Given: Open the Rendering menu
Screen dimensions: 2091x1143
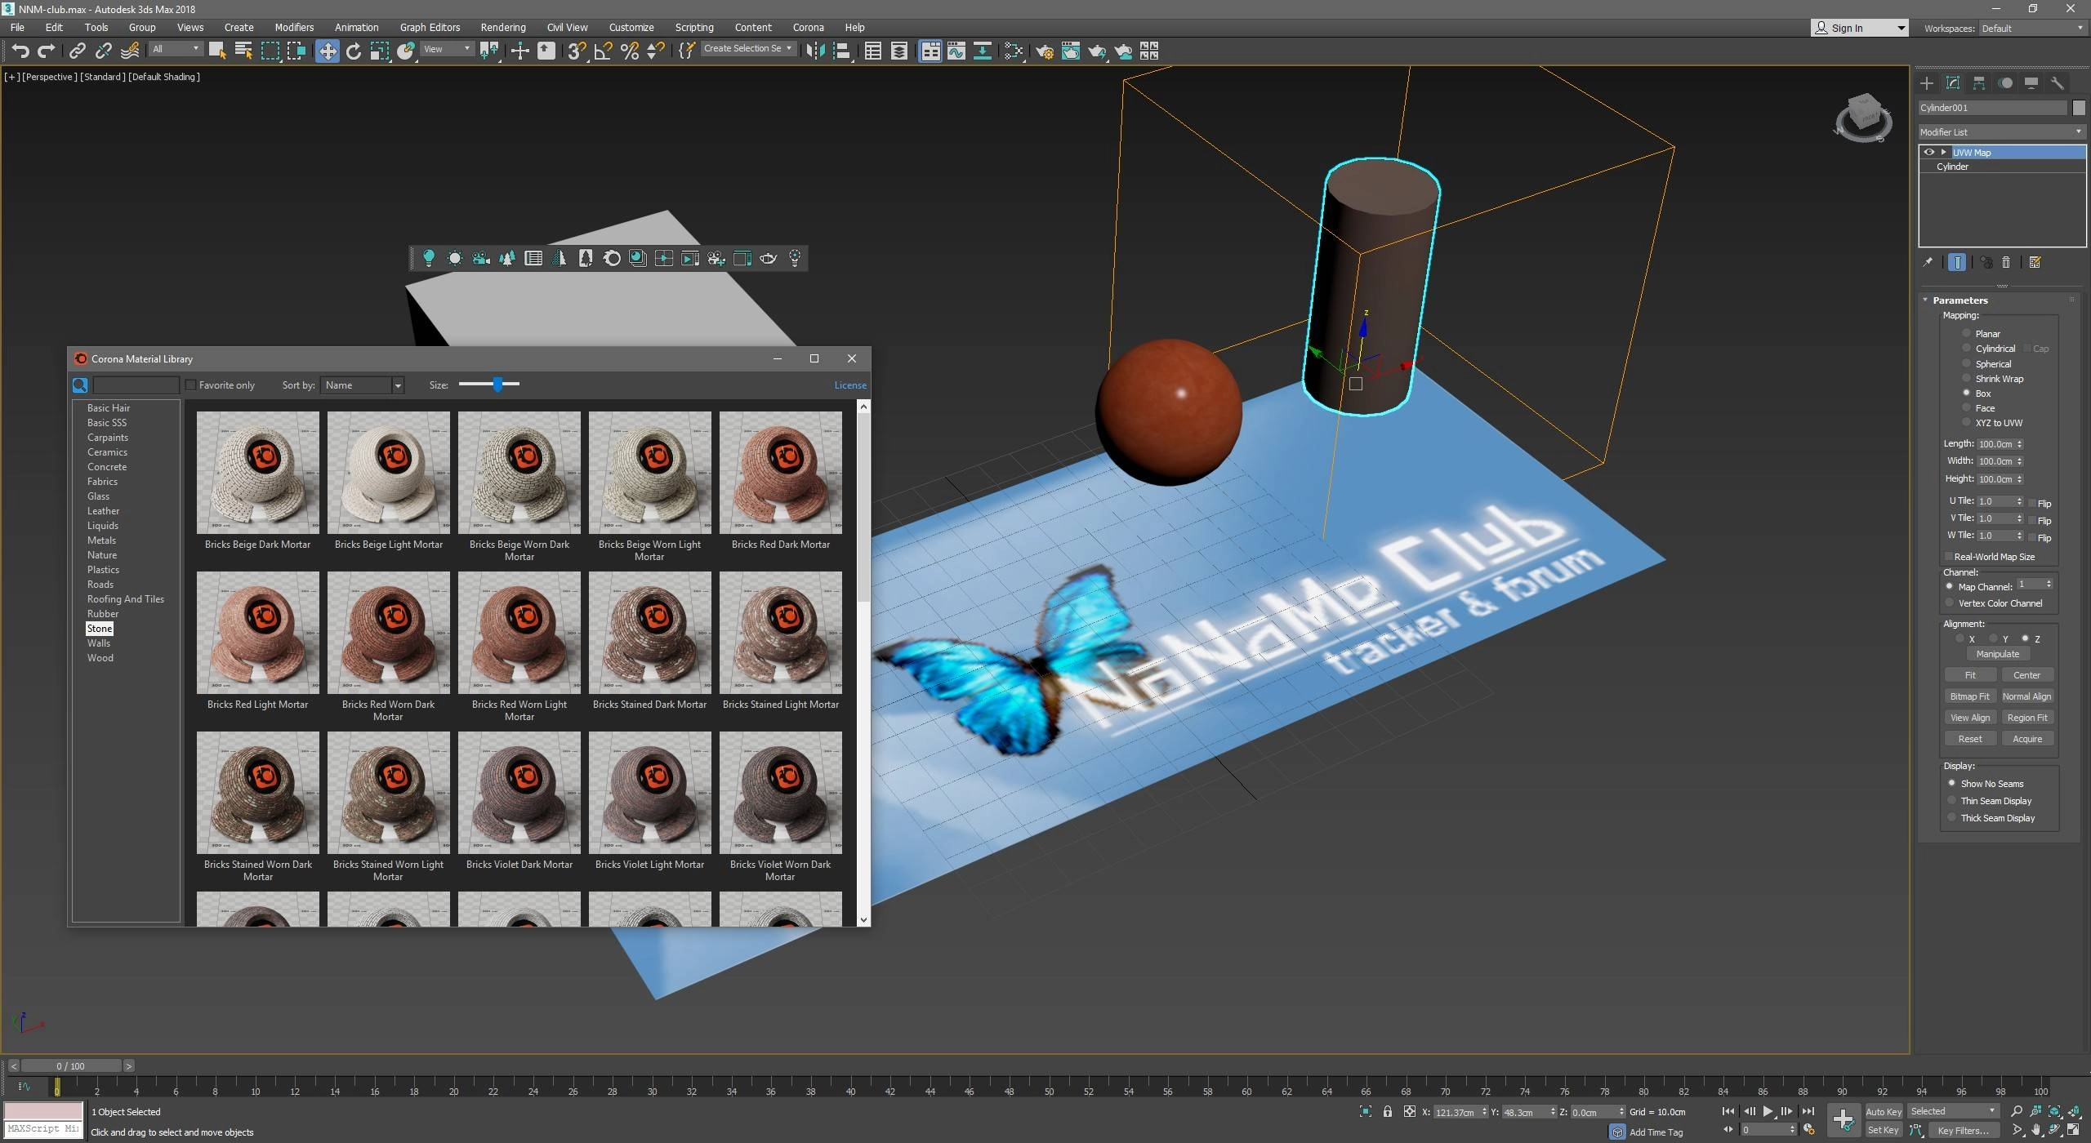Looking at the screenshot, I should point(502,27).
